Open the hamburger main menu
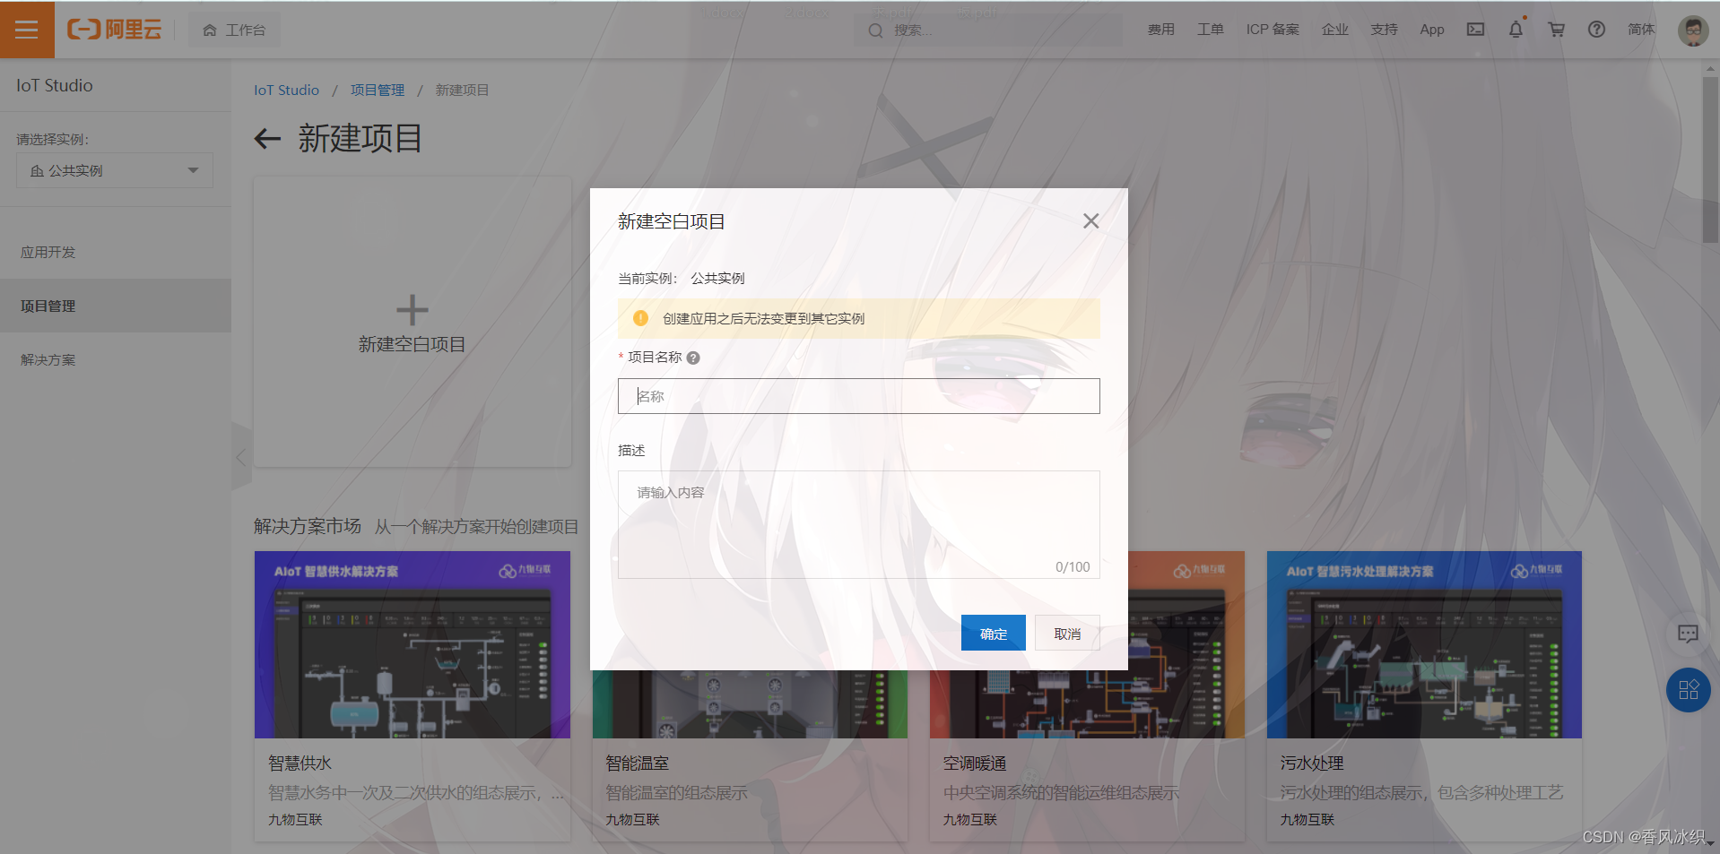 [x=27, y=30]
